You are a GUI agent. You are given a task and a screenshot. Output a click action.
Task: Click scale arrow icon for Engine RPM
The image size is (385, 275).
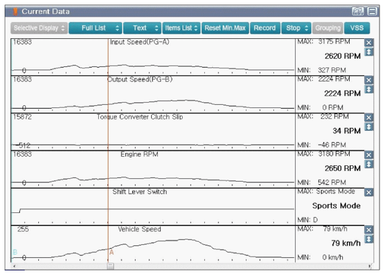368,164
